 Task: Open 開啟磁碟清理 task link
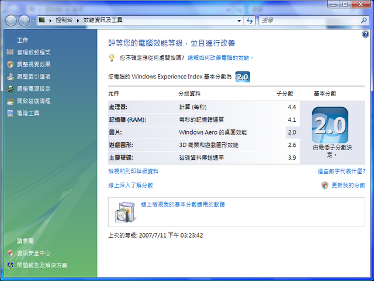coord(34,101)
